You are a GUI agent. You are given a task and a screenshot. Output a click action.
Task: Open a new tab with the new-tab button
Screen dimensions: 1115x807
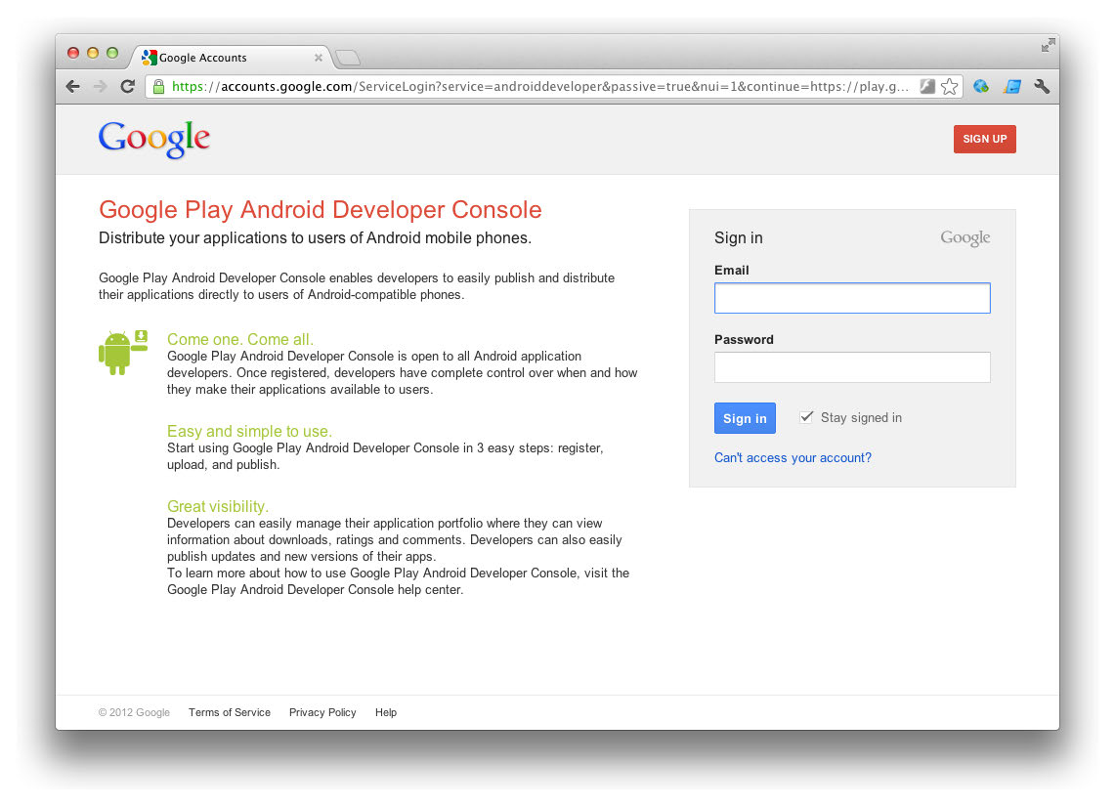coord(348,58)
